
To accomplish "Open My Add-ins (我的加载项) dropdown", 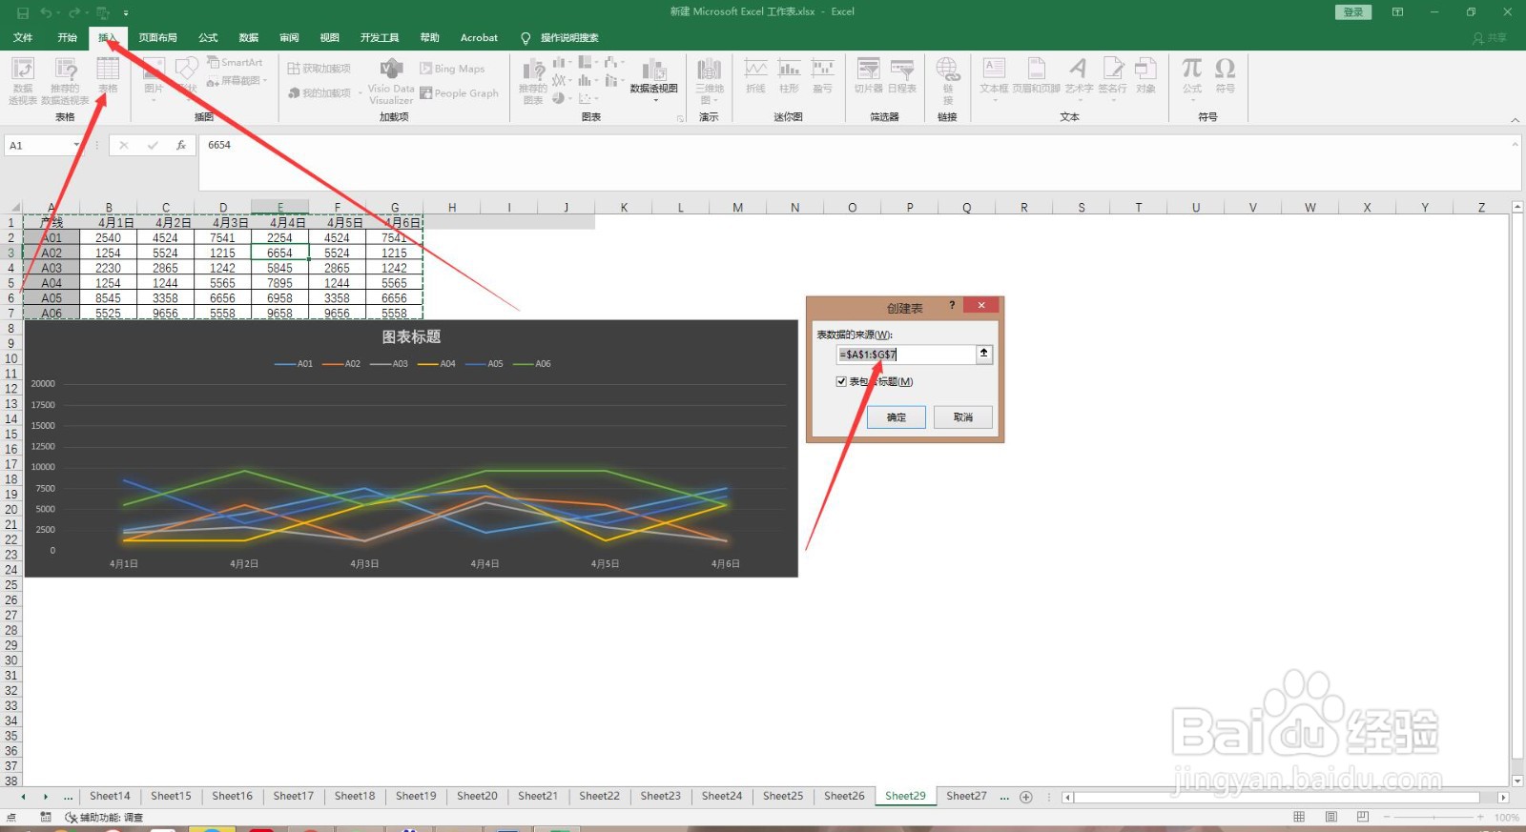I will (324, 93).
